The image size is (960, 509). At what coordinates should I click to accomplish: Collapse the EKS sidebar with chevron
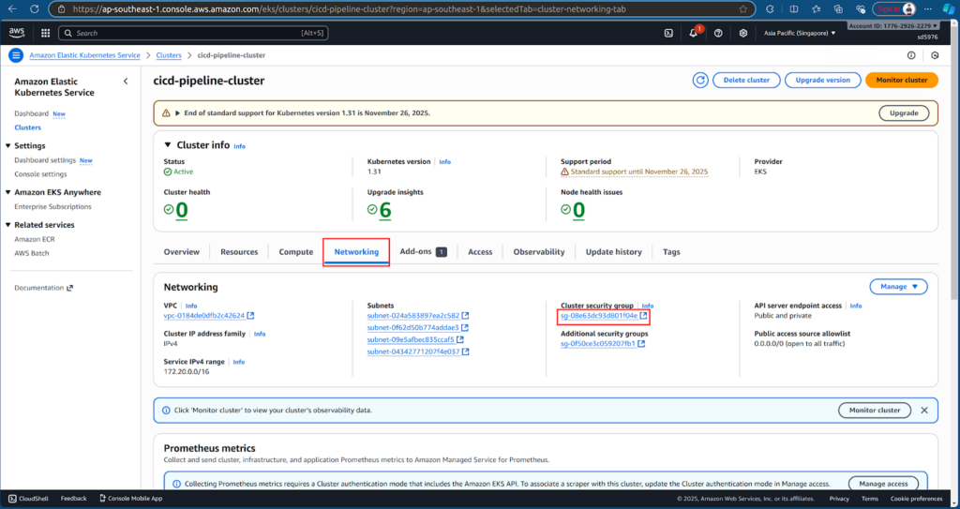(126, 82)
